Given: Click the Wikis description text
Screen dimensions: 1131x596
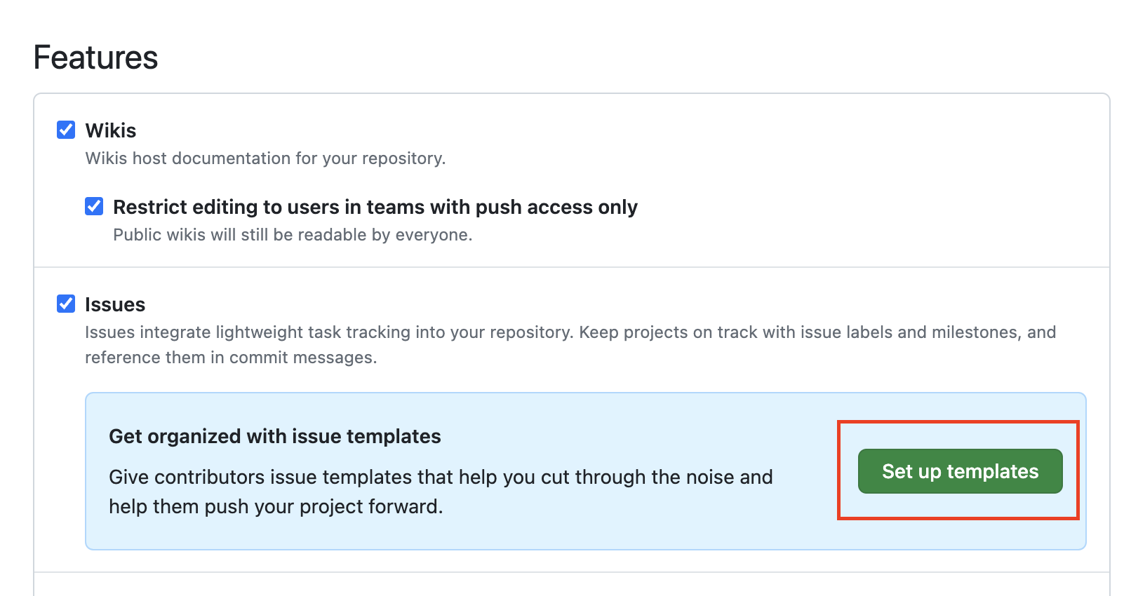Looking at the screenshot, I should [x=265, y=158].
